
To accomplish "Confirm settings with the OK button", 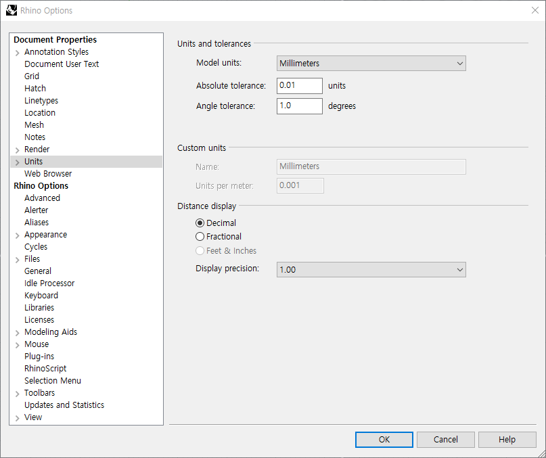I will click(384, 440).
